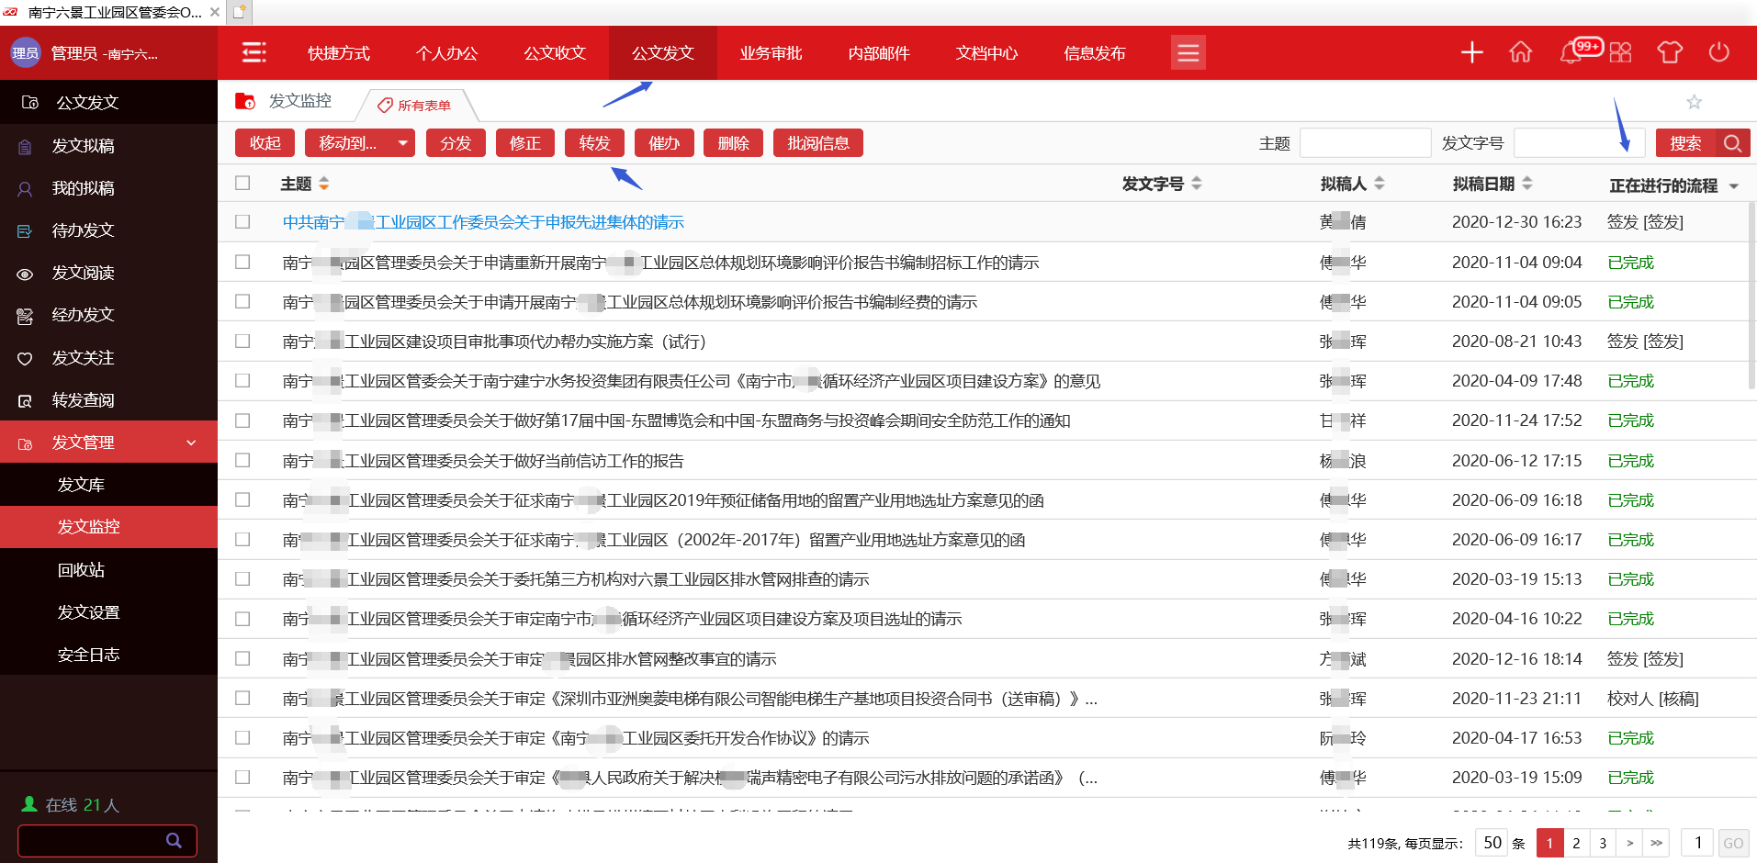Open the first document link about 申报先进集体

click(483, 222)
